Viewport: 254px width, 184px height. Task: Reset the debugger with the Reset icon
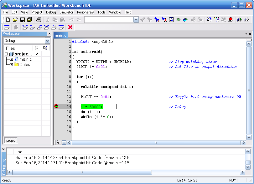click(x=7, y=27)
